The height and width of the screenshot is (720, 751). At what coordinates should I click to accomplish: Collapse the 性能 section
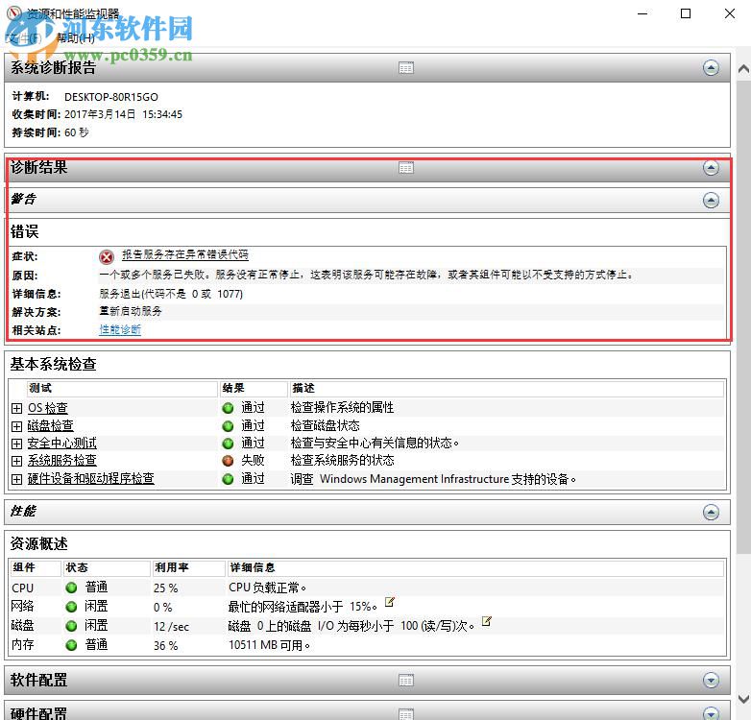[x=711, y=513]
